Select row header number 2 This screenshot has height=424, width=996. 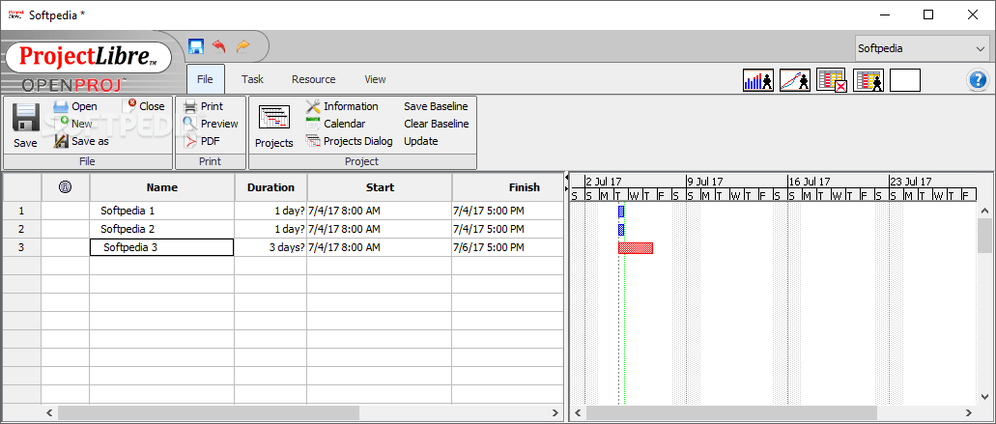tap(21, 229)
